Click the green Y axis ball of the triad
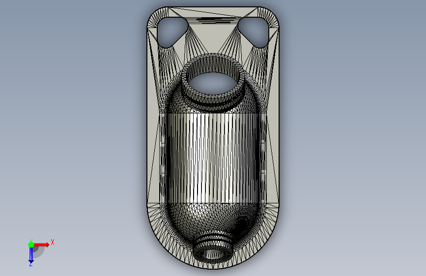The height and width of the screenshot is (276, 426). point(31,245)
